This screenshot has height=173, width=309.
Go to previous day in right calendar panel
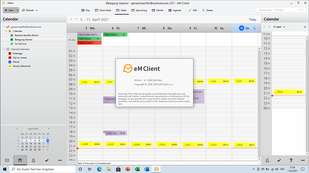264,27
